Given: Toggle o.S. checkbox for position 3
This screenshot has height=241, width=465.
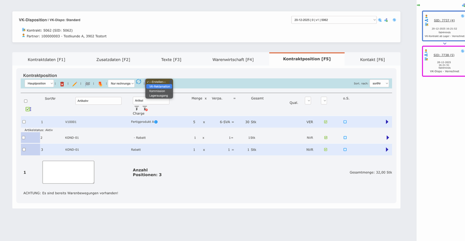Looking at the screenshot, I should click(x=345, y=149).
